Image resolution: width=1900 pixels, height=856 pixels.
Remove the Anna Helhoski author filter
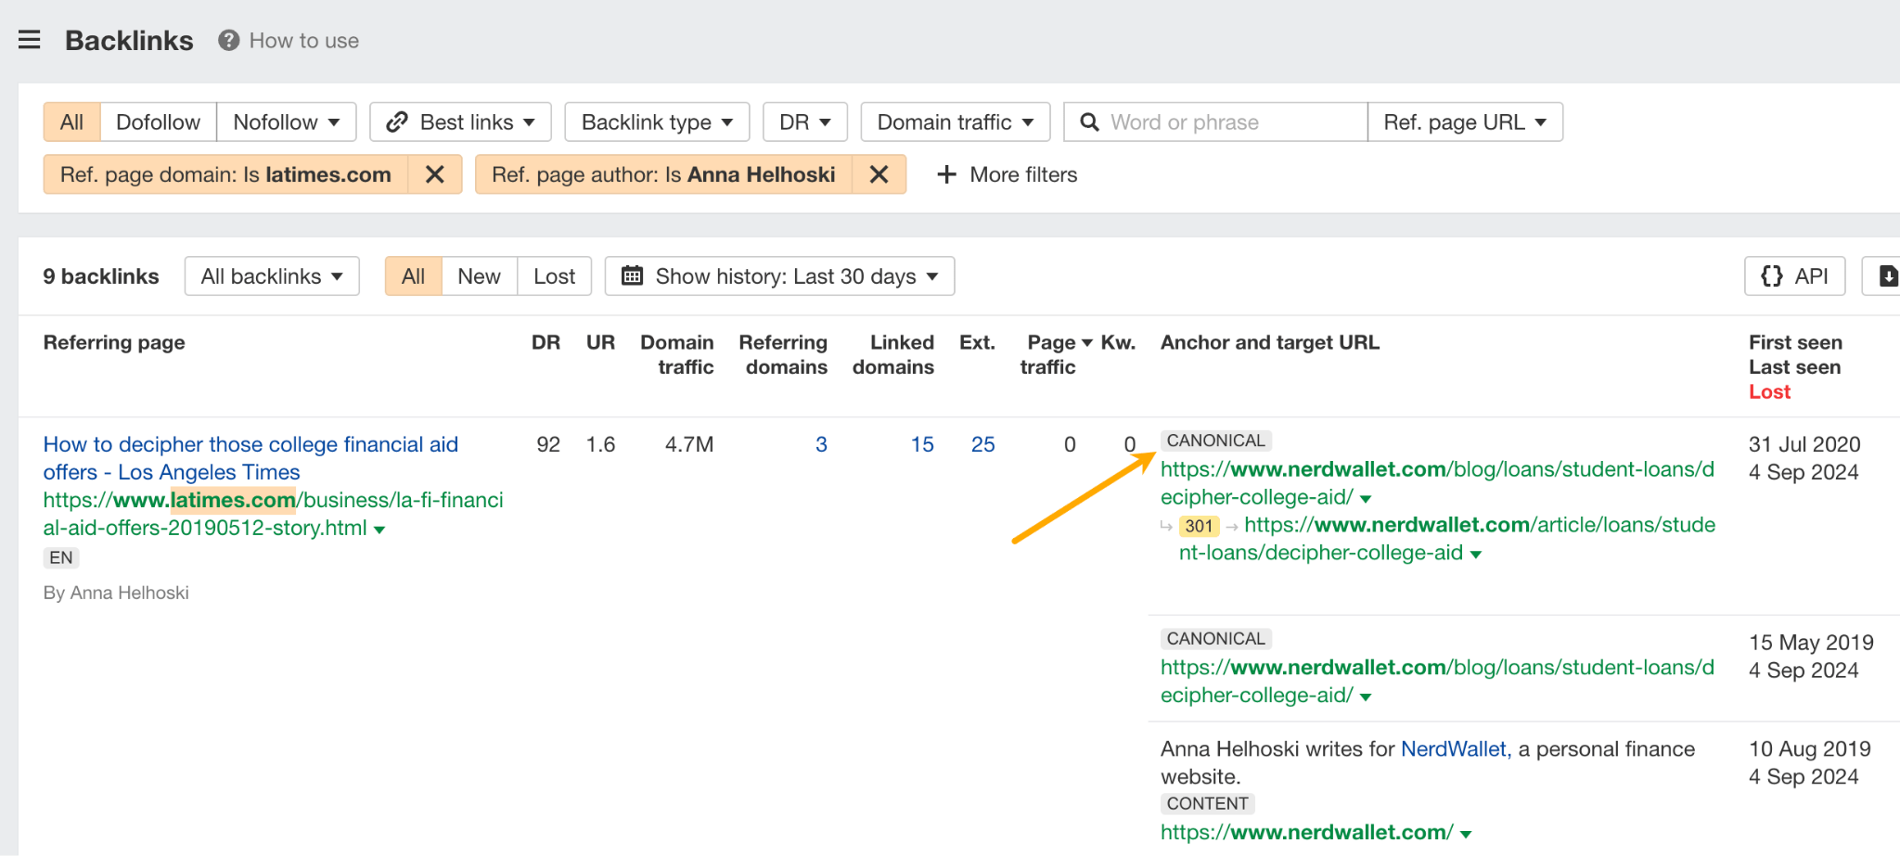pos(878,174)
